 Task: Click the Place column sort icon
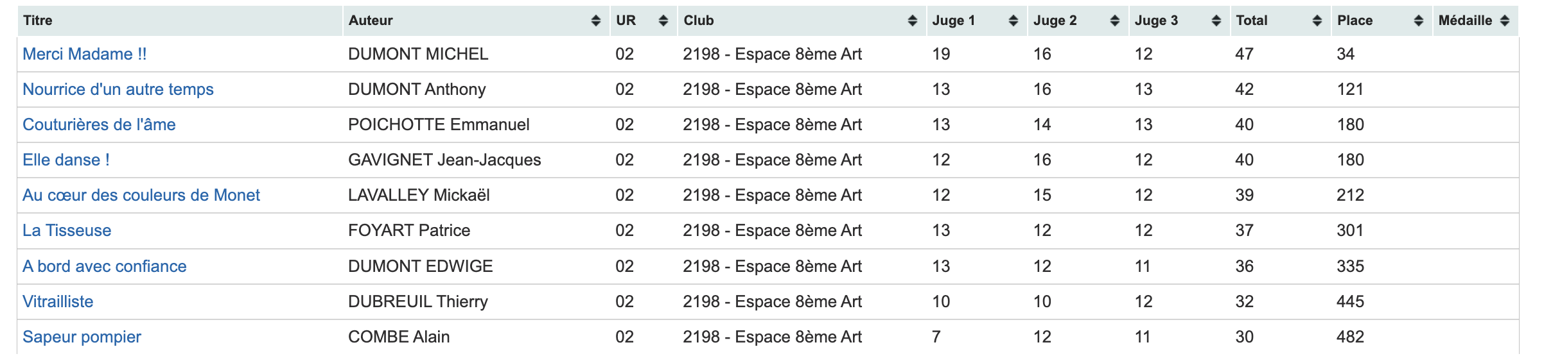click(1418, 21)
